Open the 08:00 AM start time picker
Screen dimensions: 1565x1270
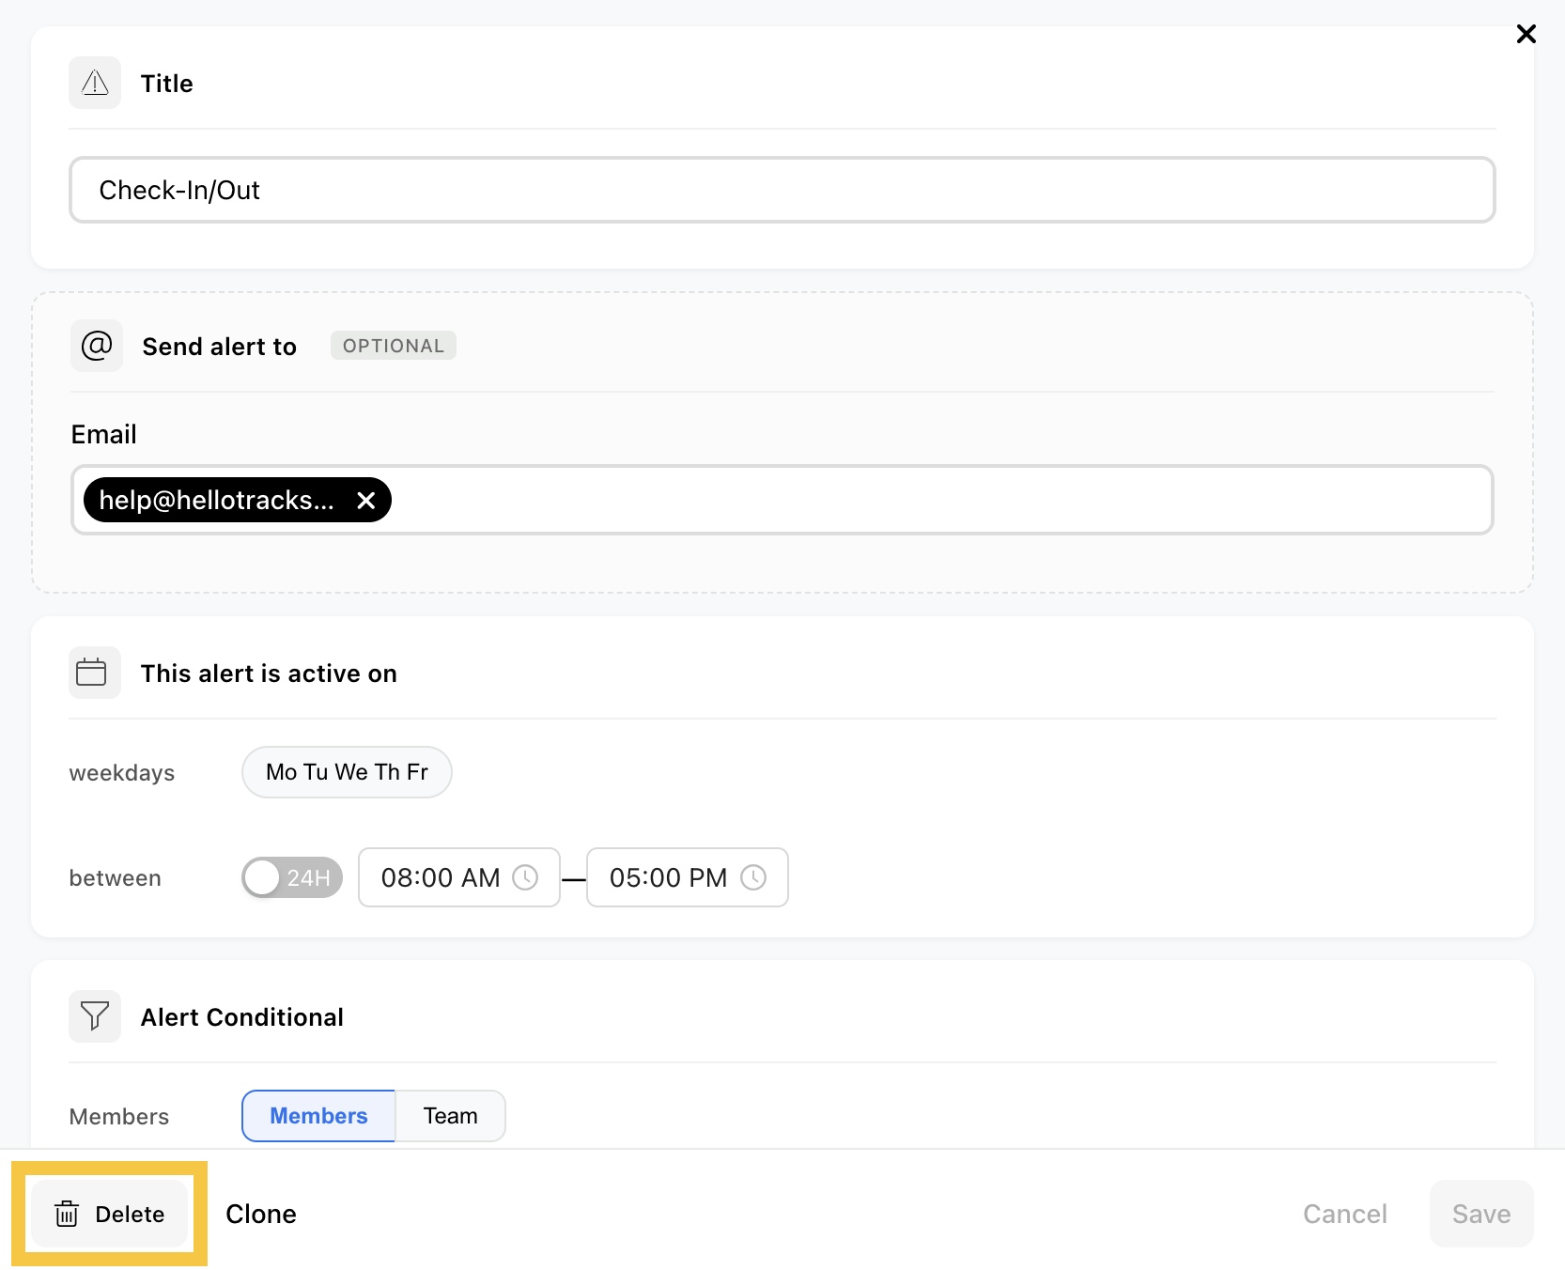(440, 877)
